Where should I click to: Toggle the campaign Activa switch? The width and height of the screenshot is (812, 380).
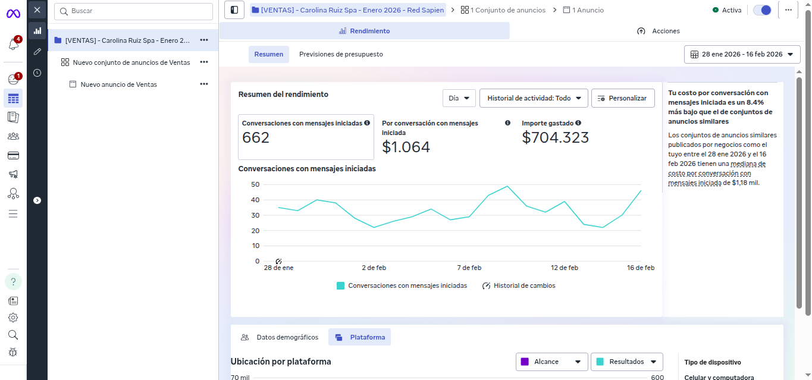(761, 10)
